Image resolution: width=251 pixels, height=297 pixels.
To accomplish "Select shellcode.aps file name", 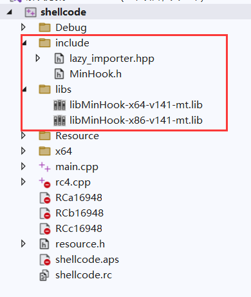I will [87, 260].
